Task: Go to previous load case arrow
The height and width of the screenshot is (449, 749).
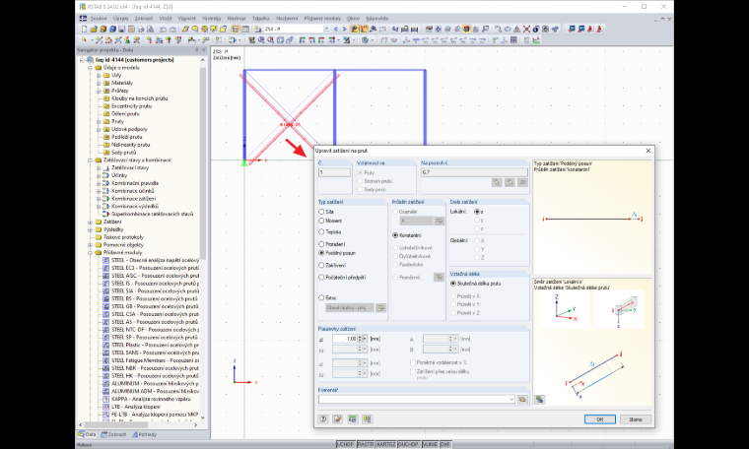Action: 335,30
